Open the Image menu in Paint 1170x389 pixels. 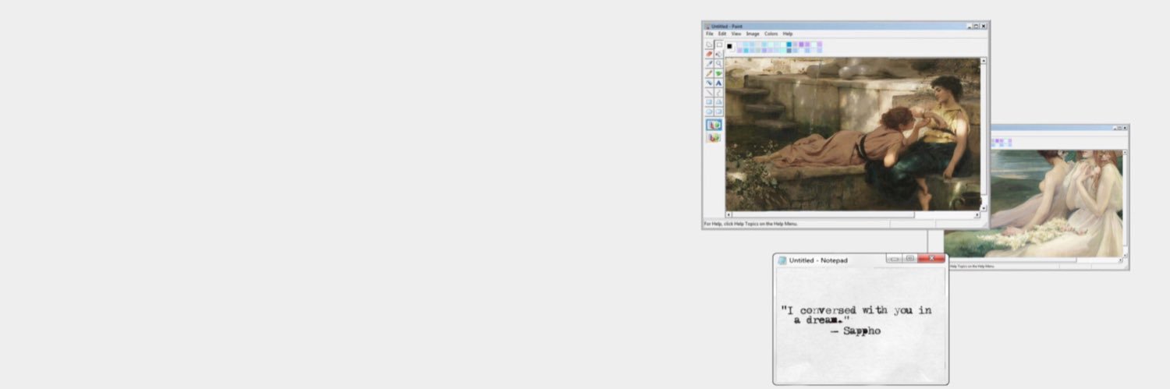[753, 34]
